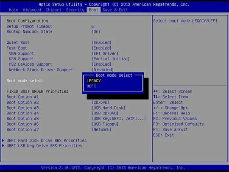The width and height of the screenshot is (229, 172).
Task: Open Boot Option #4 [USB CD/DVD] dropdown
Action: [x=105, y=113]
